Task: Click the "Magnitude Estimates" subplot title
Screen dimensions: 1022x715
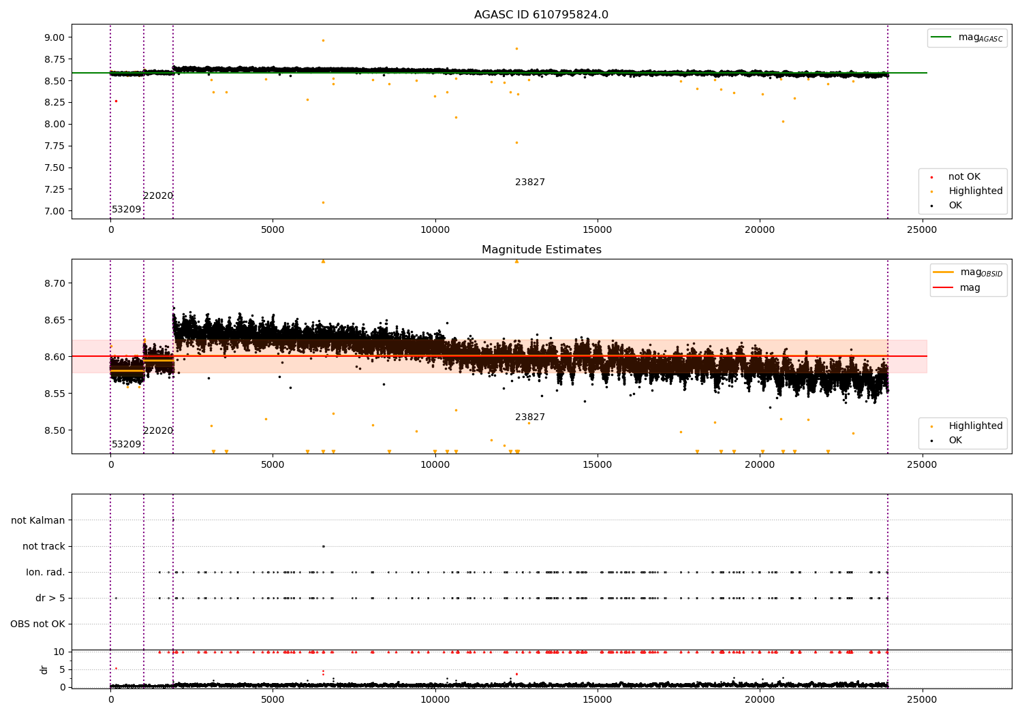Action: click(541, 250)
